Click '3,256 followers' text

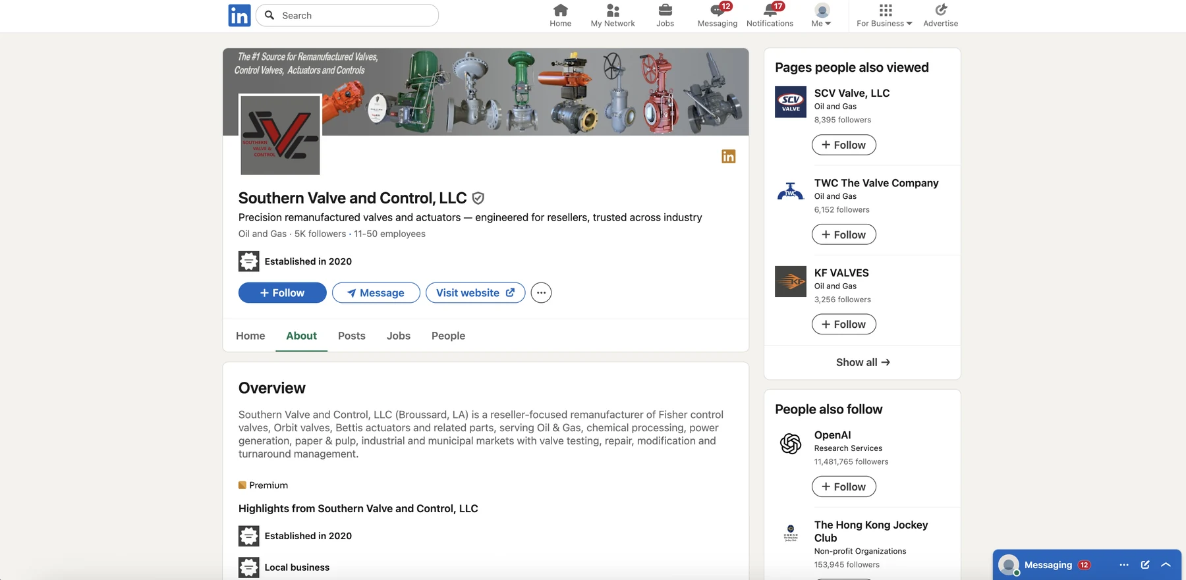tap(843, 300)
